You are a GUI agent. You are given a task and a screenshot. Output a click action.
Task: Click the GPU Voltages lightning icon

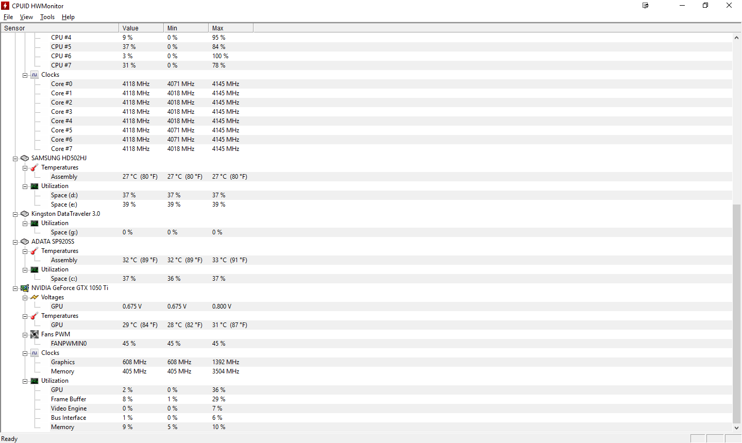pos(35,297)
